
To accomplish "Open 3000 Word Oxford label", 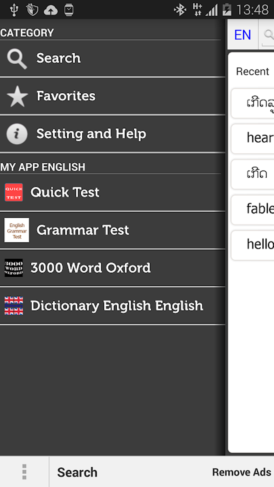I will pos(91,268).
